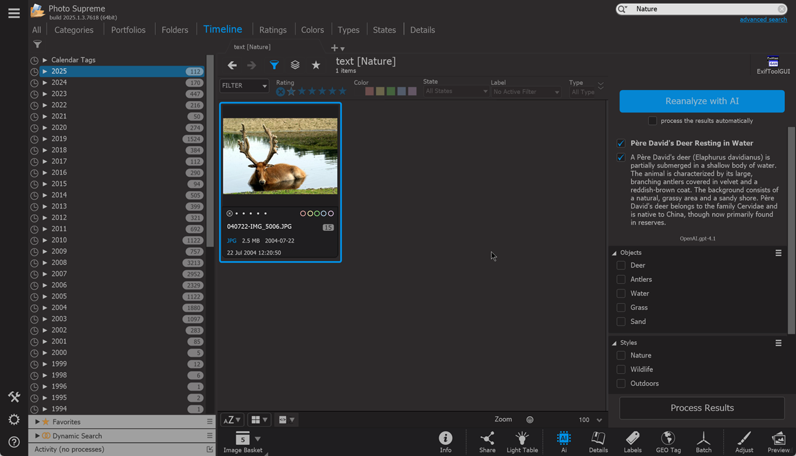Collapse the Objects section
This screenshot has height=456, width=796.
click(614, 253)
